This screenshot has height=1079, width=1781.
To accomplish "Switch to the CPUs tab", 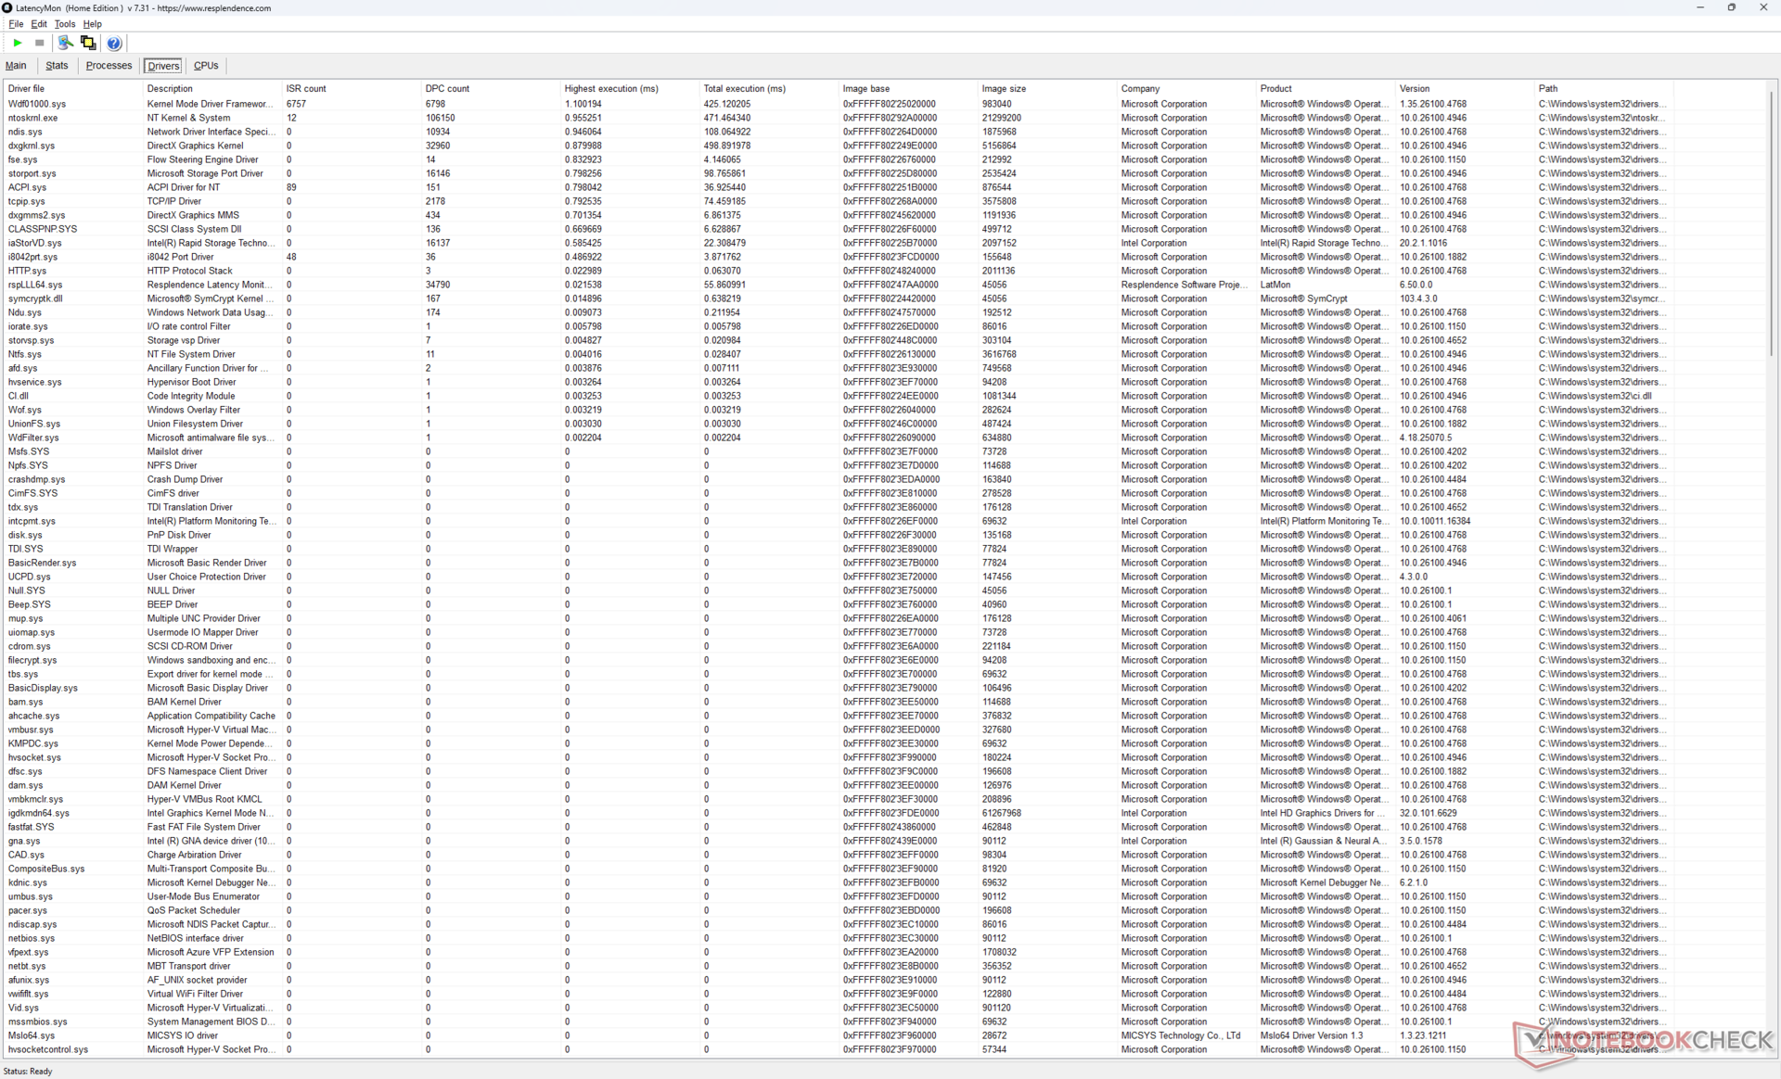I will pos(206,66).
